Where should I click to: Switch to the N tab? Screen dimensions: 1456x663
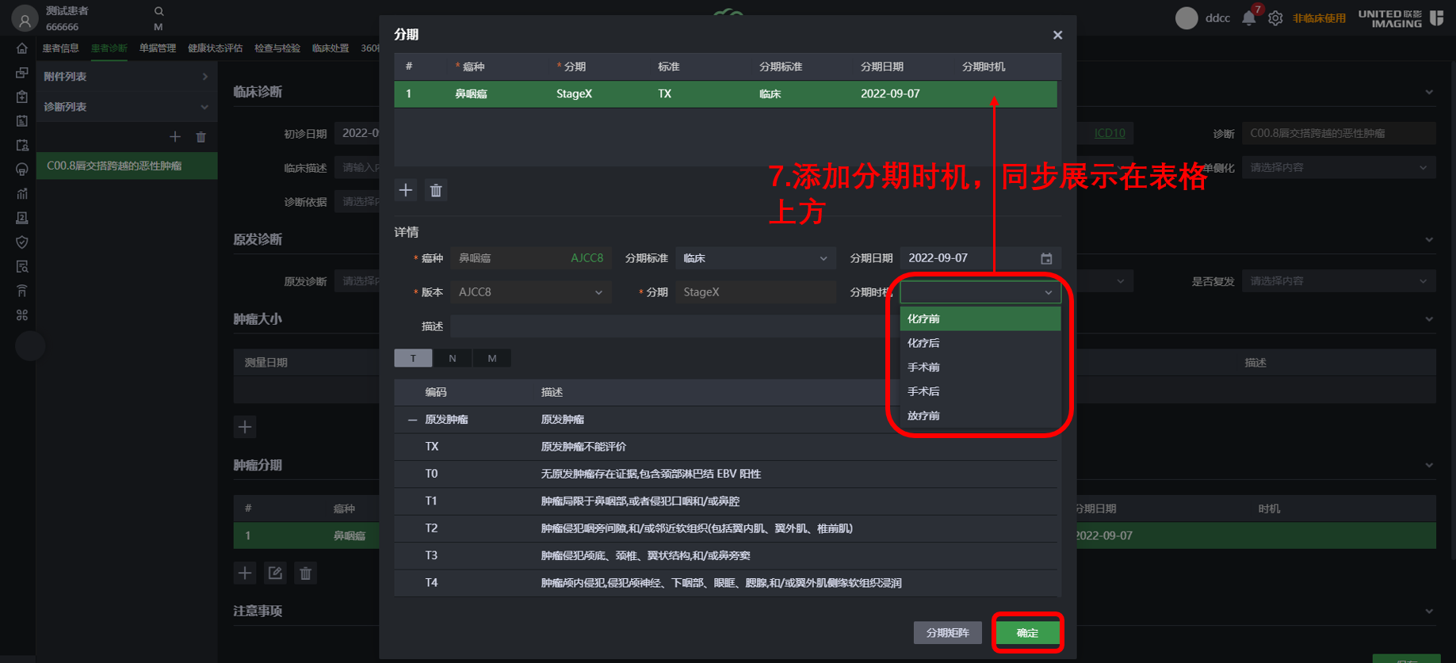pos(453,358)
